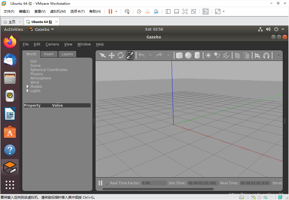Switch to the 主页 home tab
Viewport: 289px width, 200px height.
click(12, 22)
